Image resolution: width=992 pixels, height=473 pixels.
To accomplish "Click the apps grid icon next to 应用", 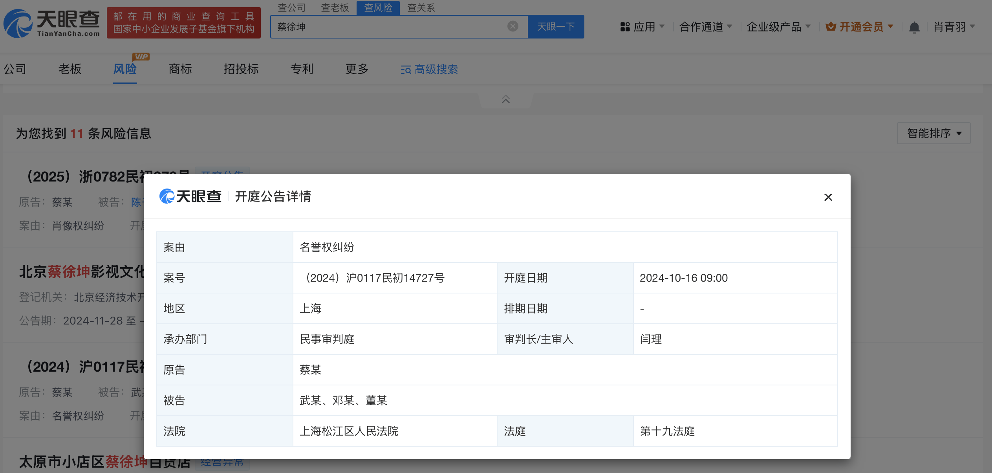I will click(x=625, y=26).
